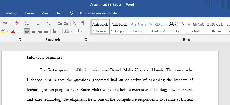Image resolution: width=230 pixels, height=105 pixels.
Task: Apply shading with the paint bucket
Action: pyautogui.click(x=67, y=31)
